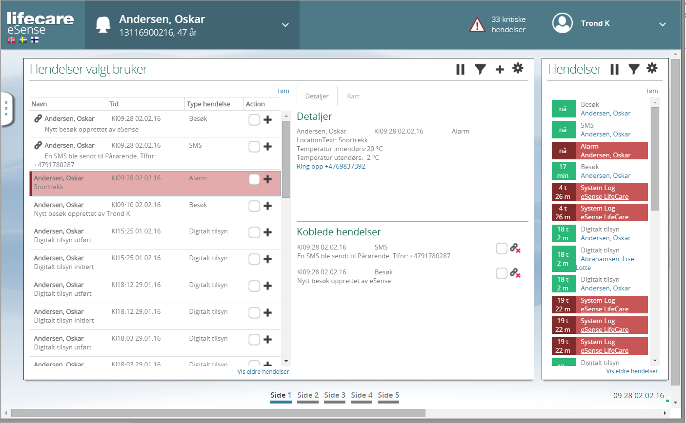The height and width of the screenshot is (423, 686).
Task: Tick checkbox on Digitalt tilsyn utført 15:25 row
Action: pos(254,232)
